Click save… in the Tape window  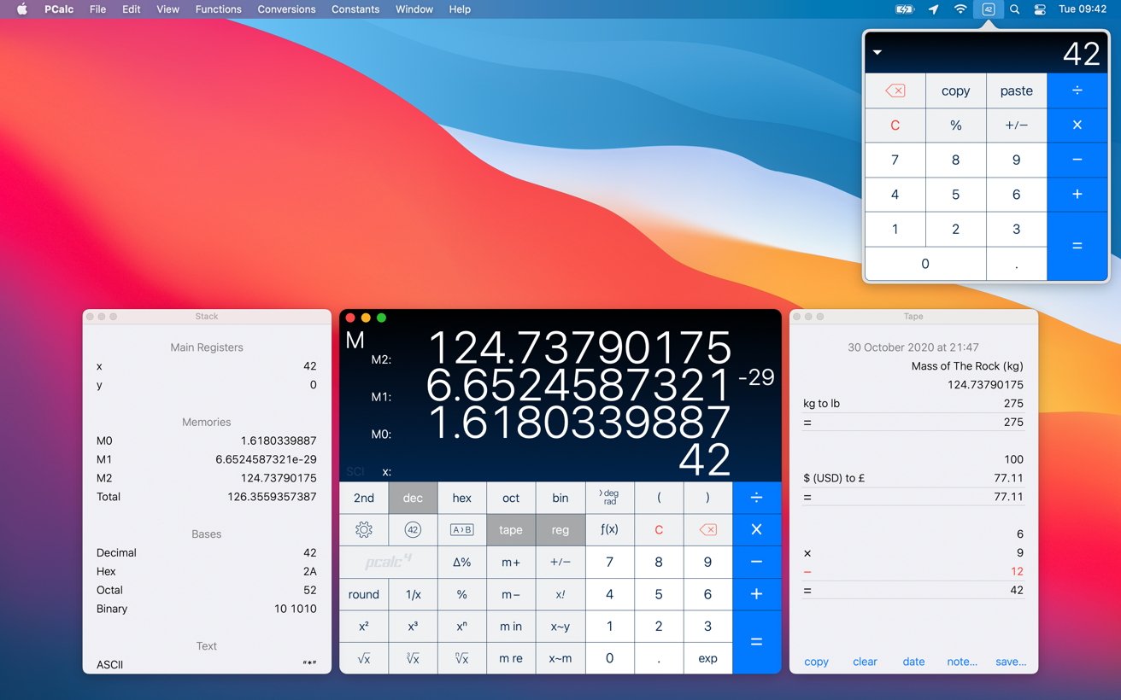pyautogui.click(x=1011, y=662)
